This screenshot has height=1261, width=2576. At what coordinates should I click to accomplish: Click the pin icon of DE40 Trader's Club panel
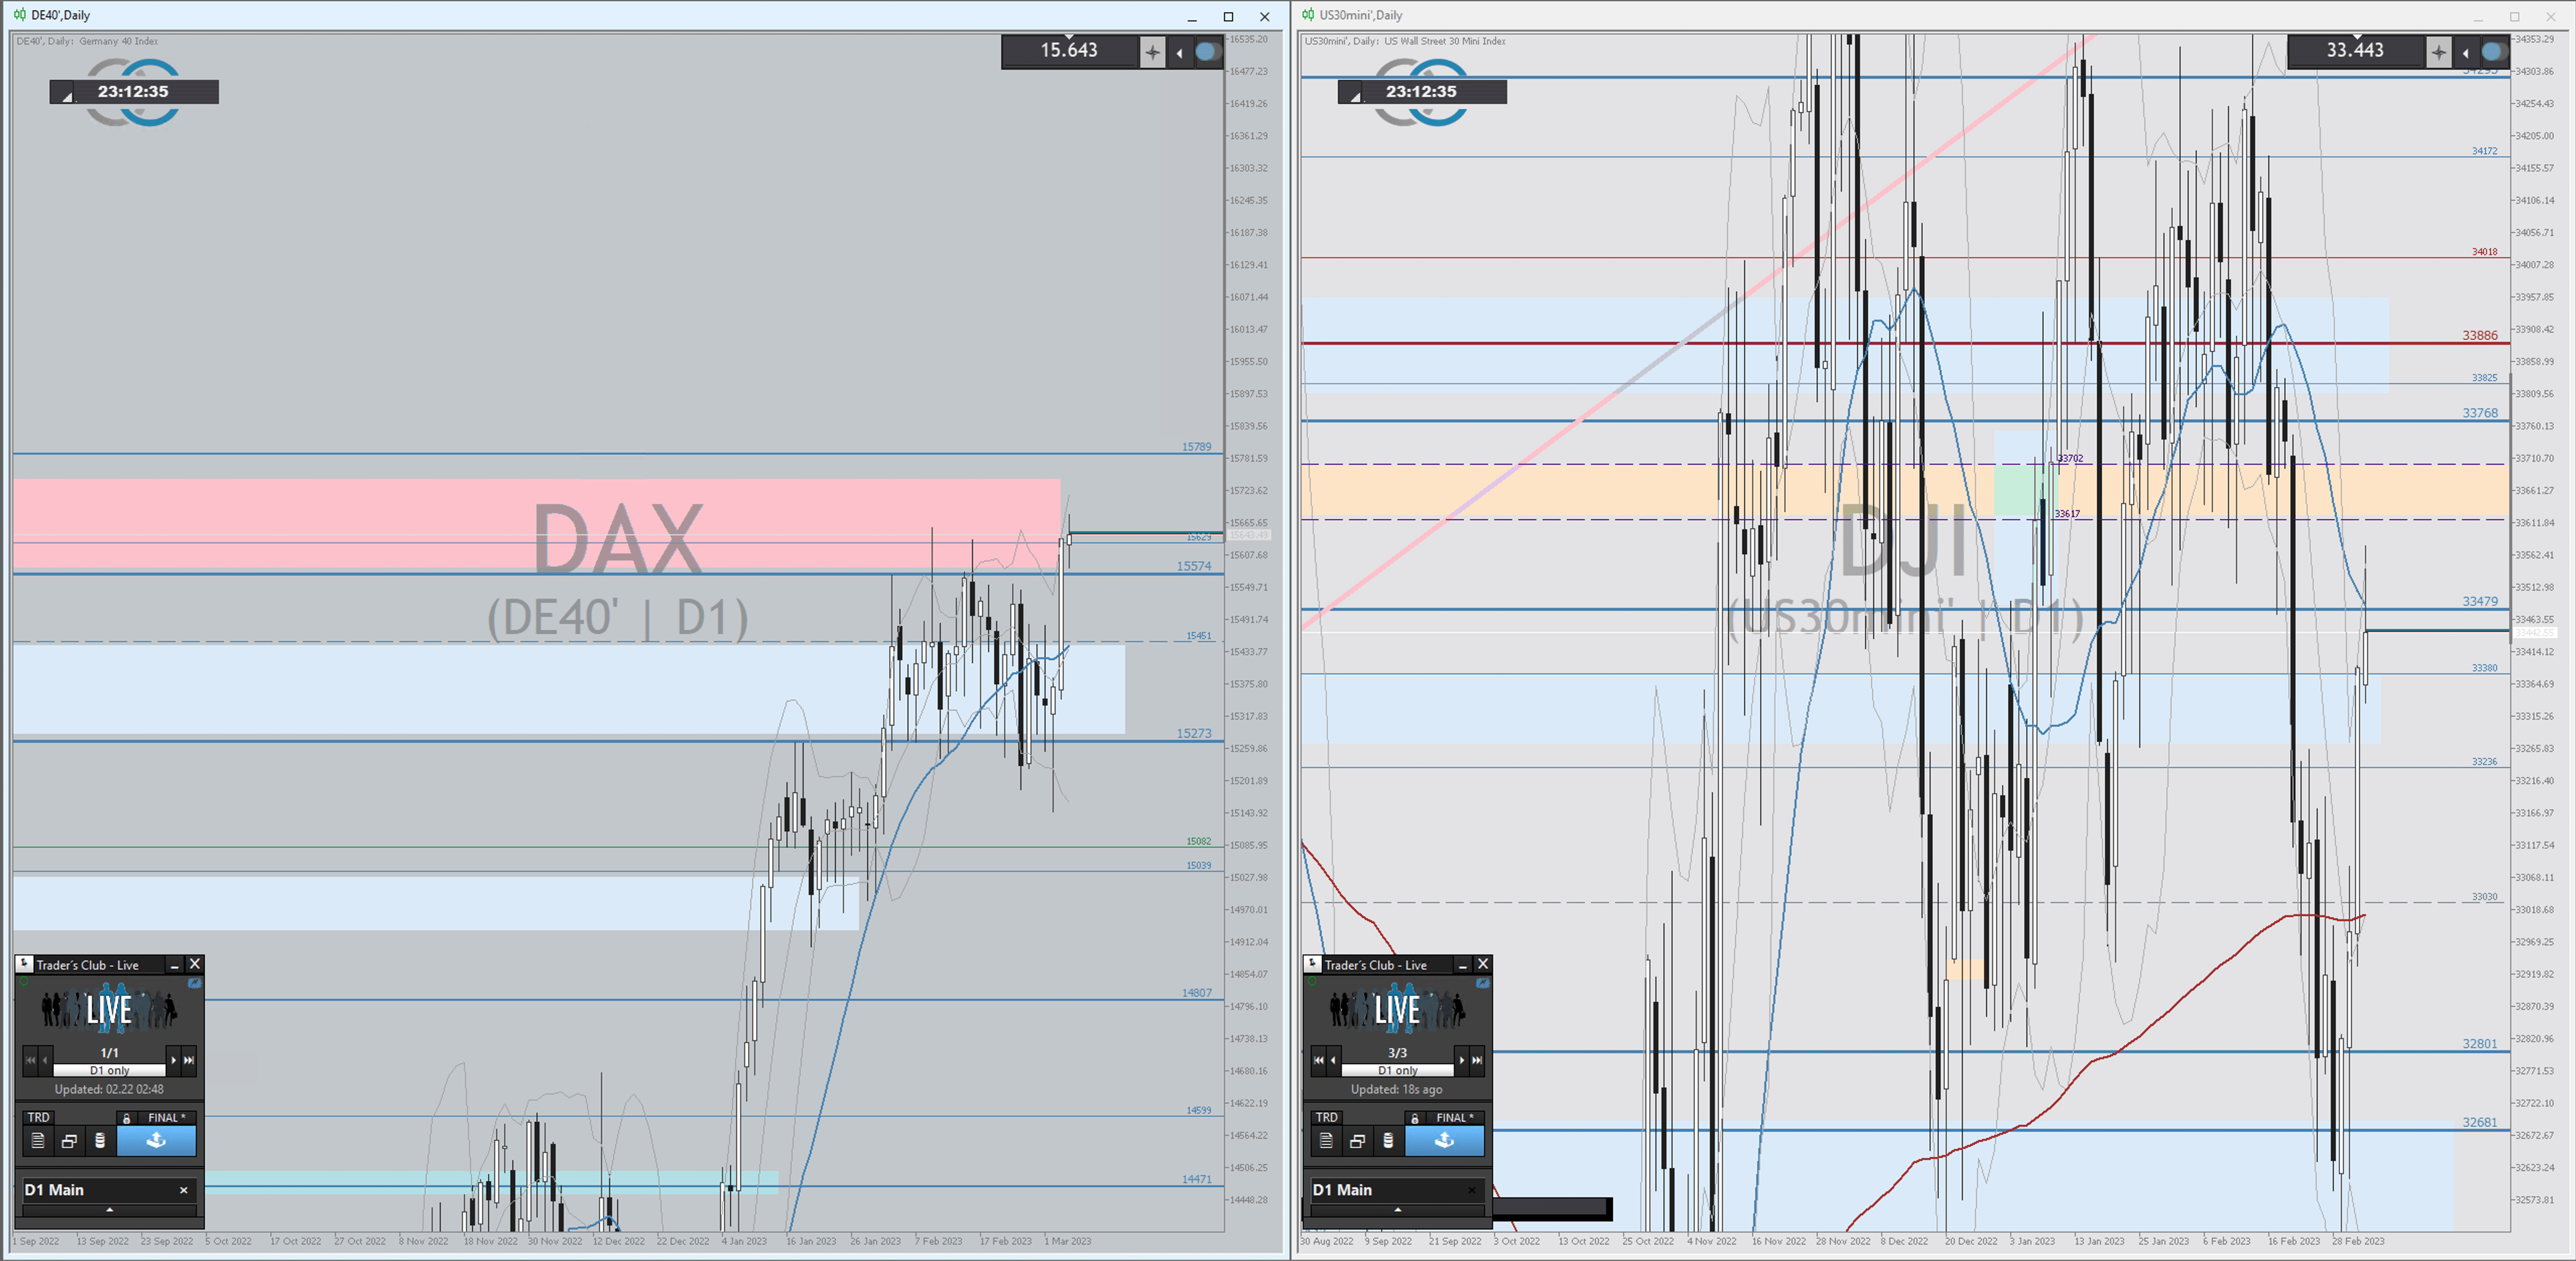(25, 964)
